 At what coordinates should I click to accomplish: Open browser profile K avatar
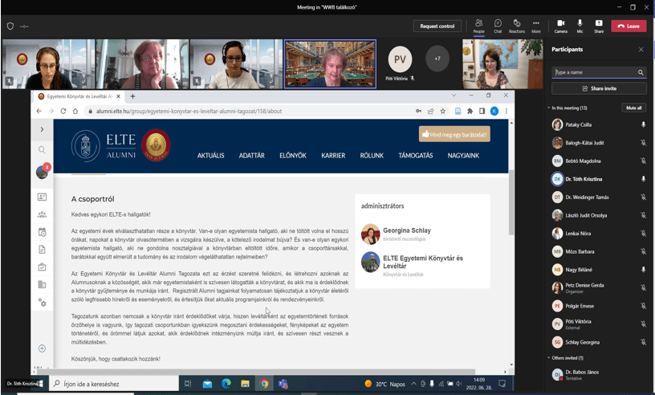pyautogui.click(x=494, y=111)
